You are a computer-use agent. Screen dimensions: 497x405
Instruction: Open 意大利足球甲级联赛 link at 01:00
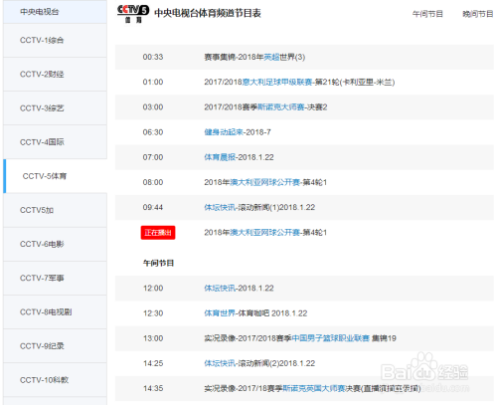coord(277,82)
